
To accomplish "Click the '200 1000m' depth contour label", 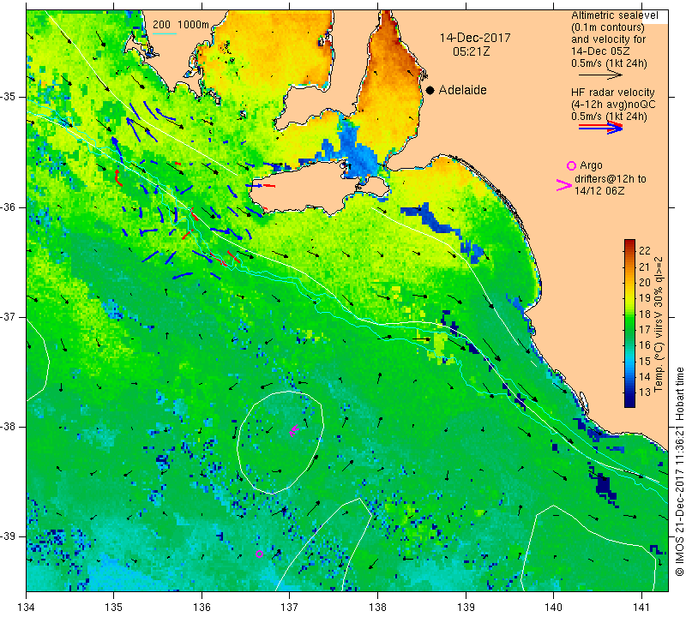I will point(181,25).
